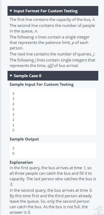Click inside the Sample Input code box
This screenshot has width=104, height=215.
[x=53, y=112]
